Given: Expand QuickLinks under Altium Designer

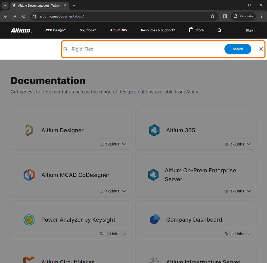Looking at the screenshot, I should click(113, 144).
